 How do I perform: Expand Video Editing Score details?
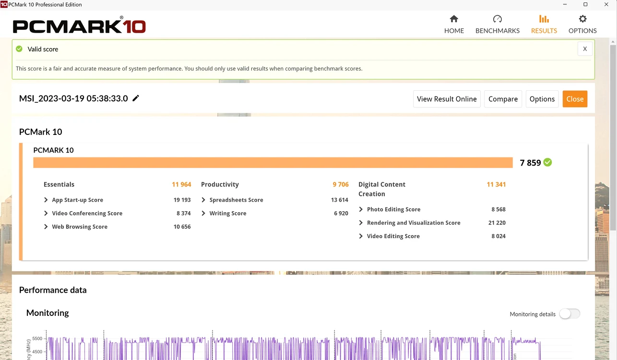[361, 236]
